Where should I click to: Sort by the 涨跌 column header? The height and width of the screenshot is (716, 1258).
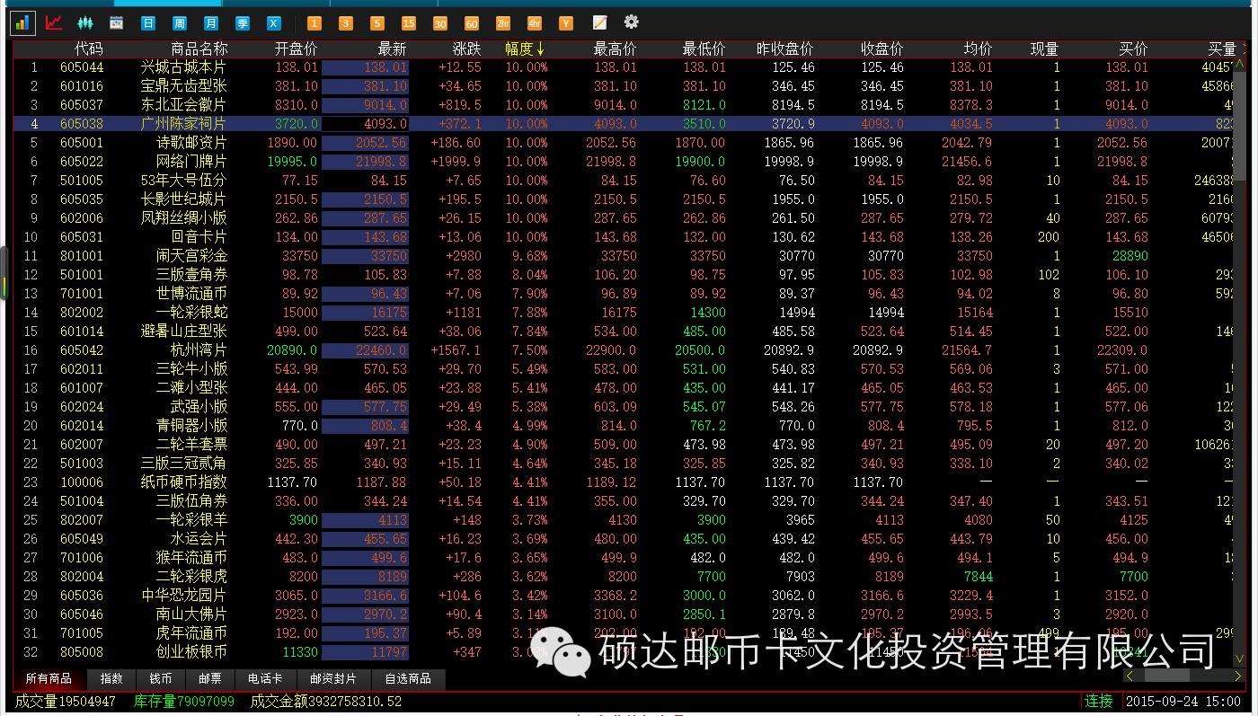(x=466, y=49)
